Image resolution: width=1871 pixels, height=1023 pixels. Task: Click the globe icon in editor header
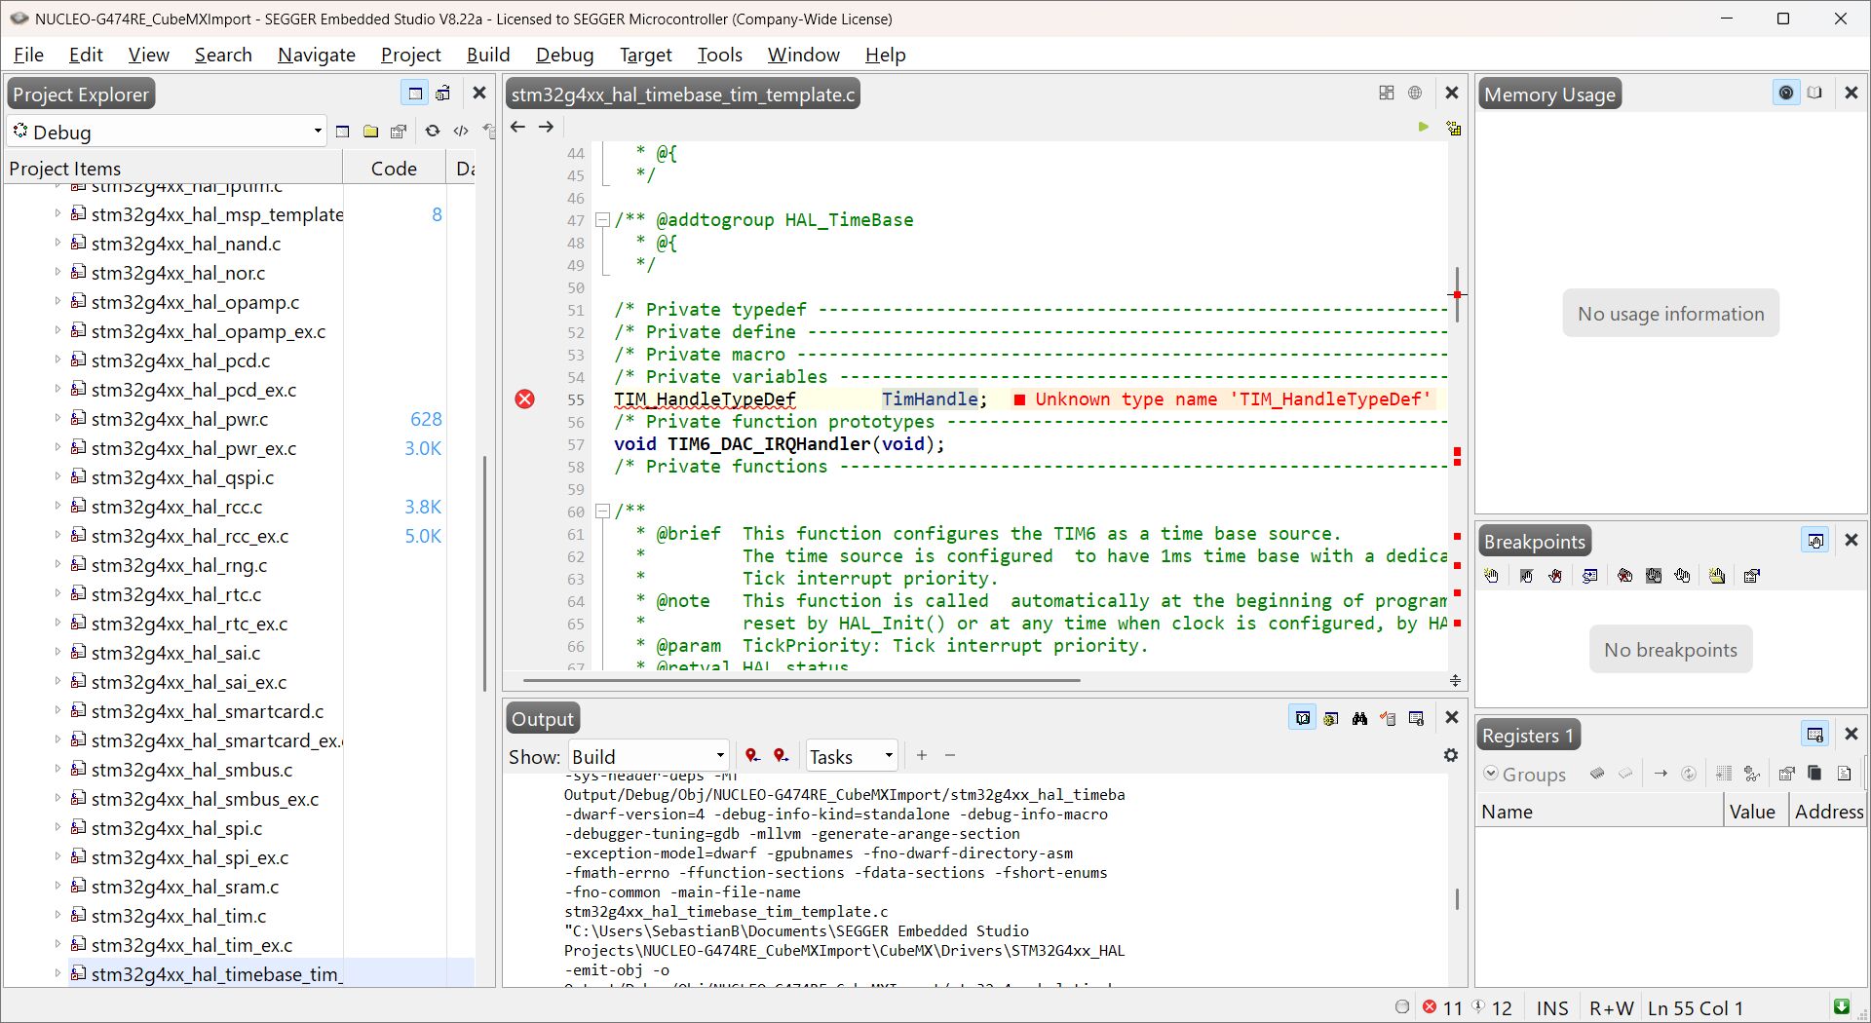[1415, 94]
